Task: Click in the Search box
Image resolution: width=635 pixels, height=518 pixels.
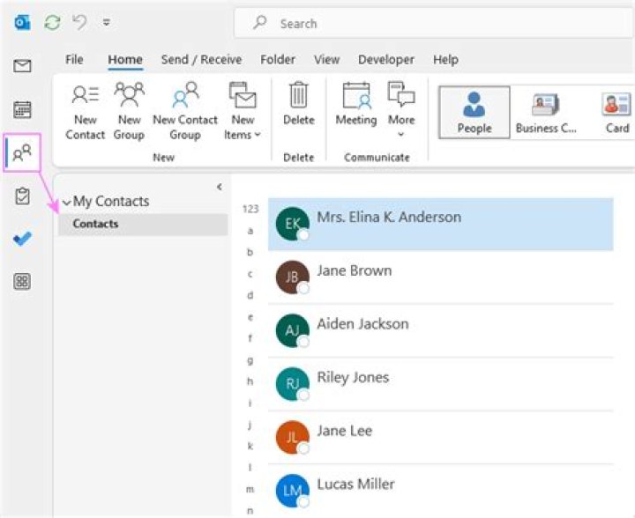Action: [423, 24]
